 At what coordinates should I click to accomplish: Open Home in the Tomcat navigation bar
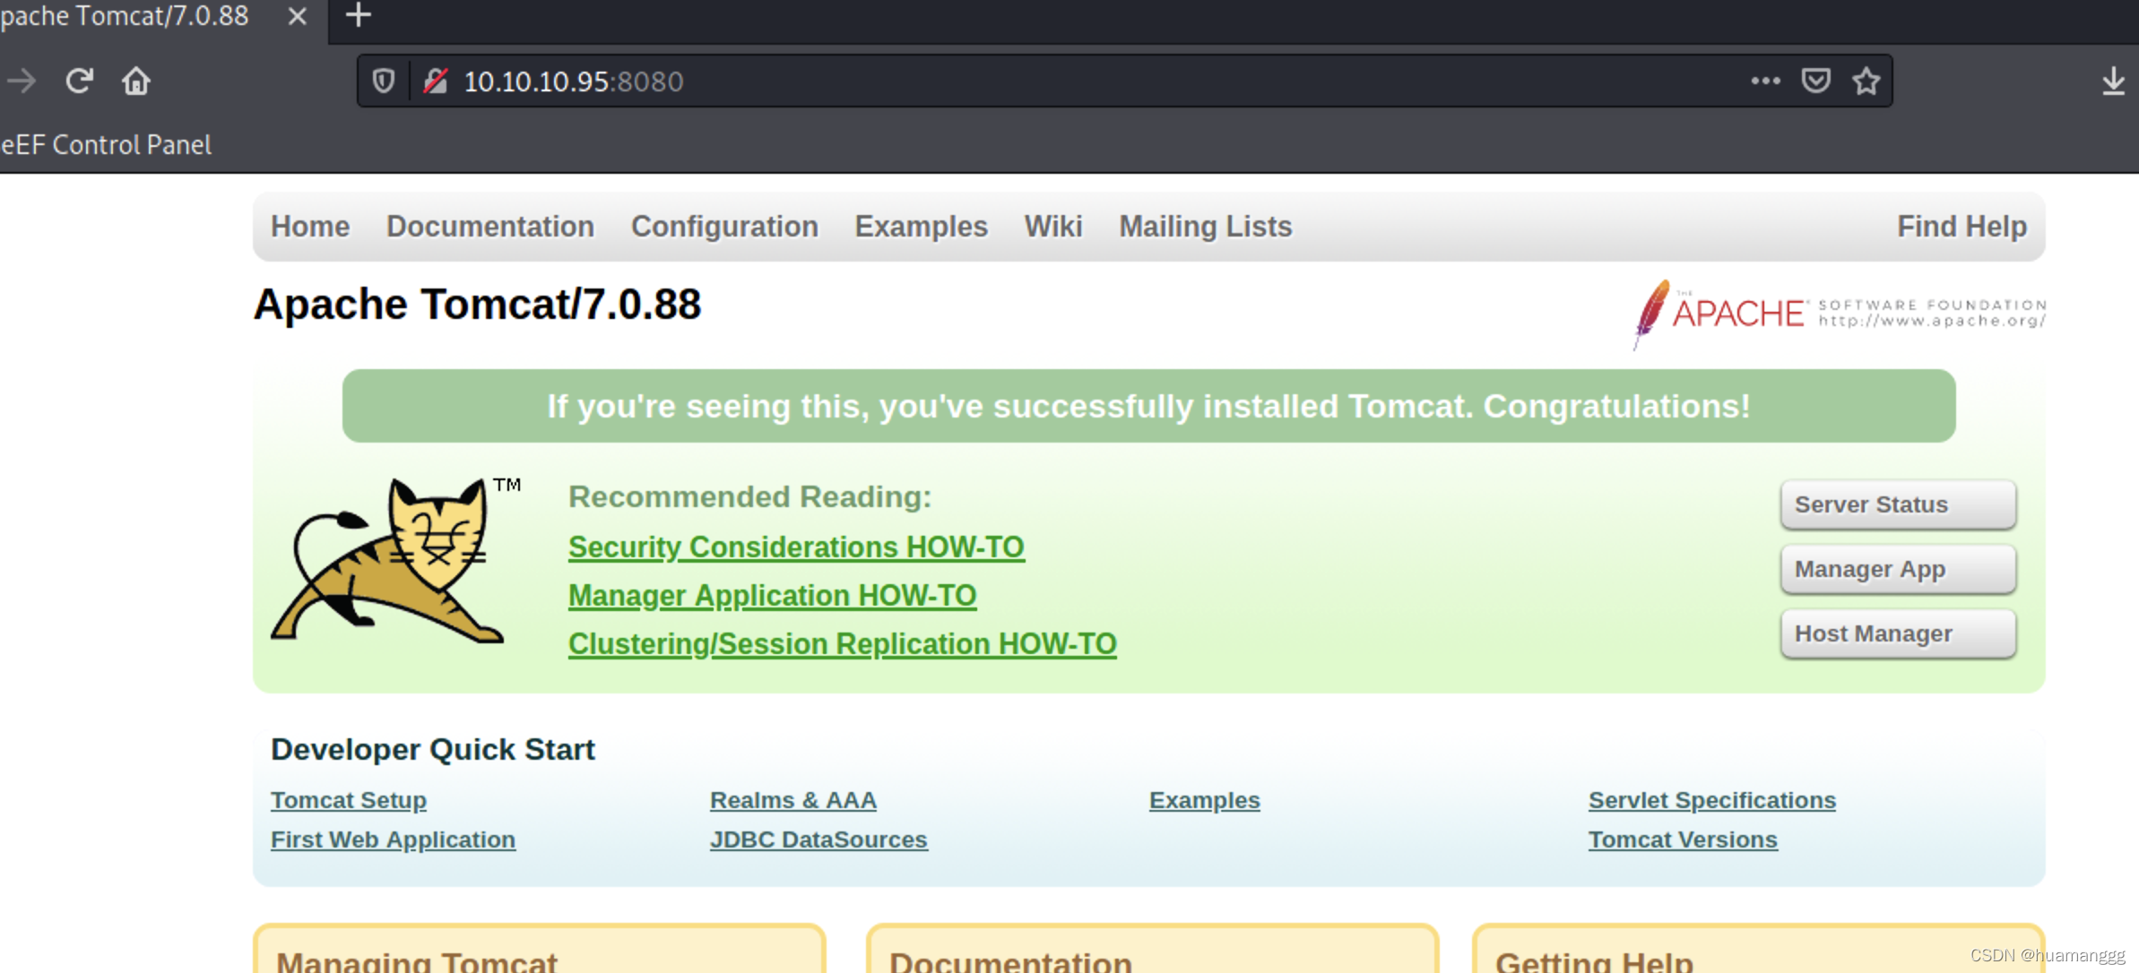click(310, 227)
